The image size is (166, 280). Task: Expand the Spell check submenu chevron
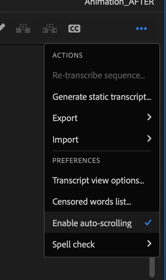point(149,244)
